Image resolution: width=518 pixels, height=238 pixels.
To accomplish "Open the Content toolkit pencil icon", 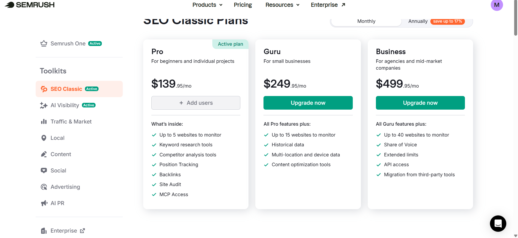I will 44,154.
